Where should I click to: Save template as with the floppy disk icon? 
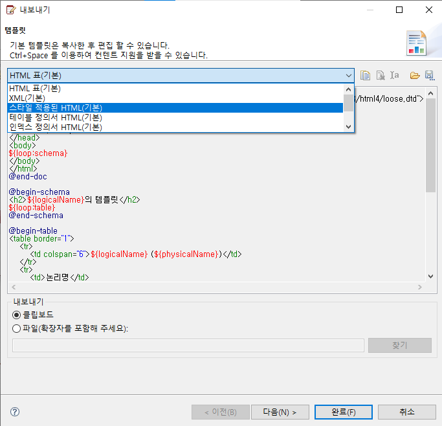[430, 75]
